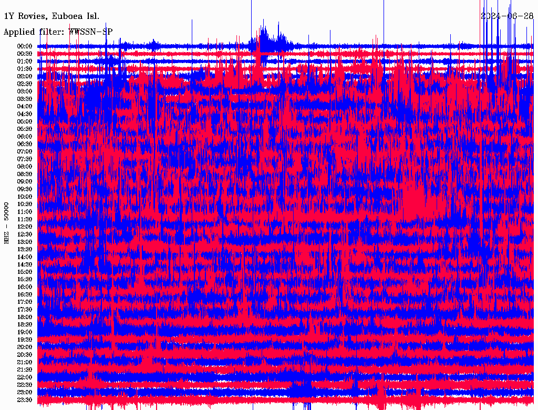Click the 09:30 time label
The width and height of the screenshot is (538, 410).
tap(25, 189)
